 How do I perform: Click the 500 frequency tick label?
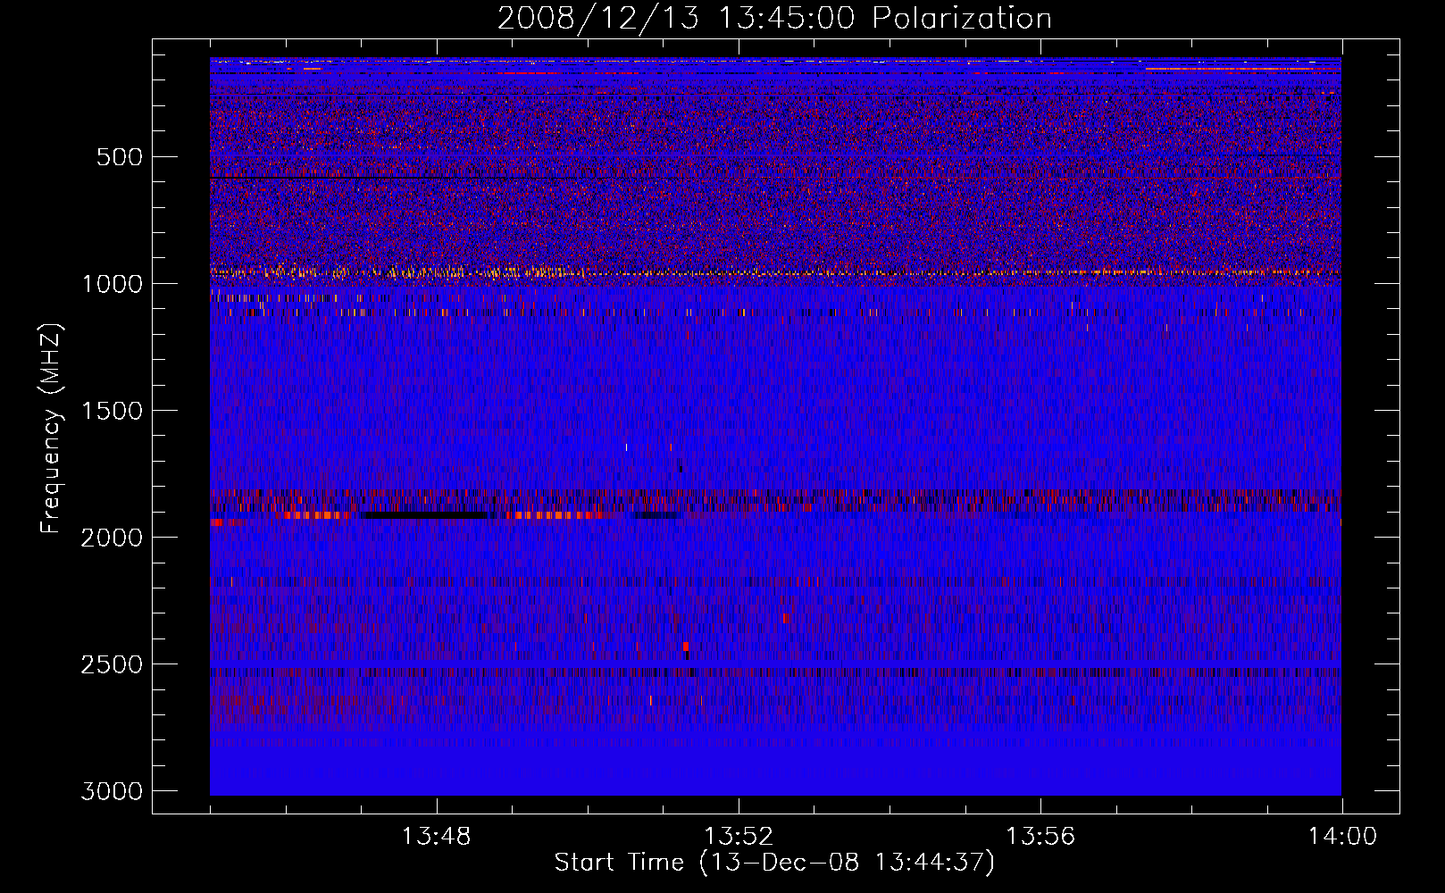click(120, 157)
